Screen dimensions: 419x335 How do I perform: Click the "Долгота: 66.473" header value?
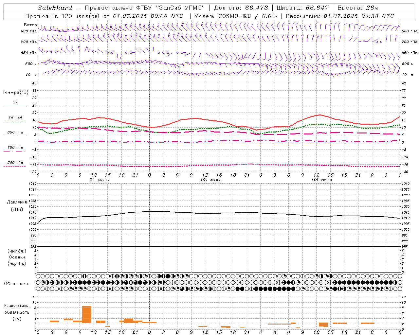pos(241,8)
